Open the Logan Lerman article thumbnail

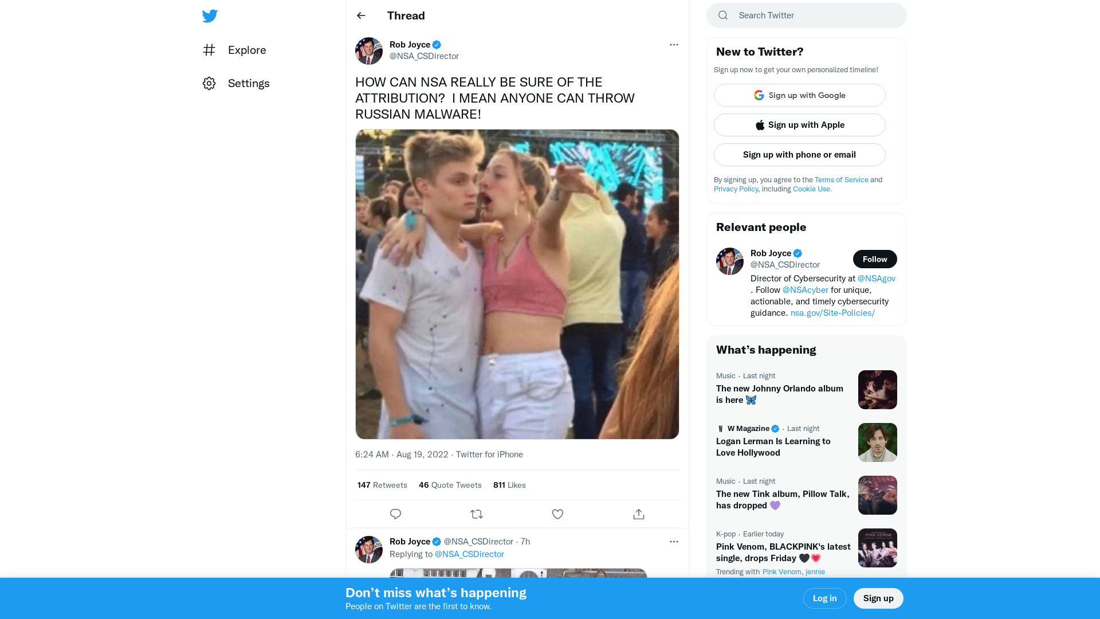pos(877,442)
